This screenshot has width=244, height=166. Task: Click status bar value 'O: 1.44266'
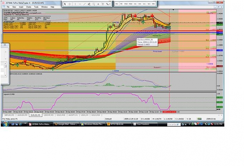coord(145,119)
